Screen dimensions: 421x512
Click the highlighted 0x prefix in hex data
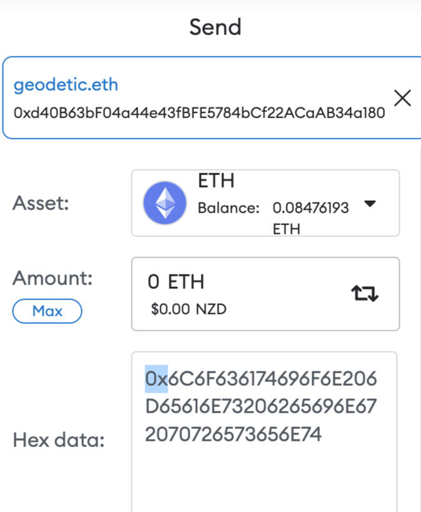[x=156, y=379]
